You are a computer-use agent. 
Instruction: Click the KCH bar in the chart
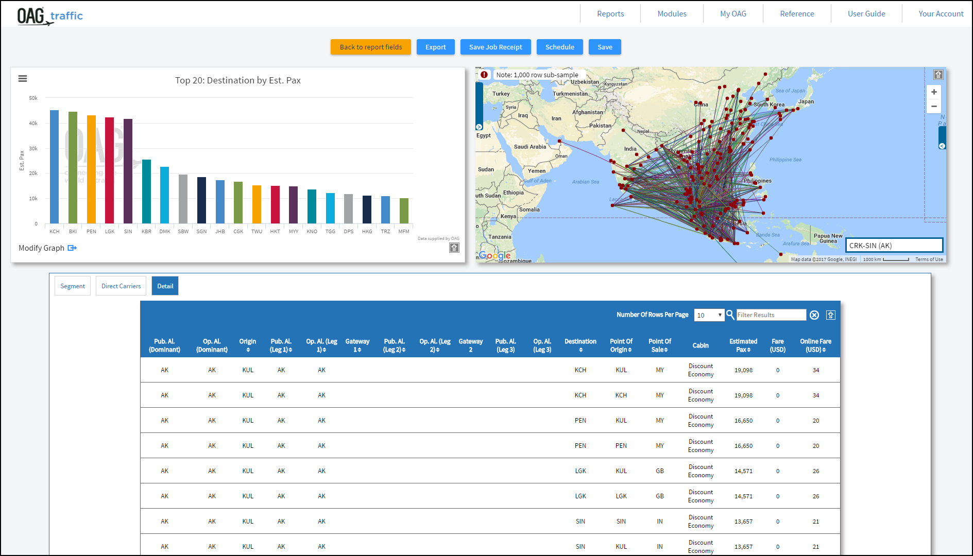(x=54, y=167)
